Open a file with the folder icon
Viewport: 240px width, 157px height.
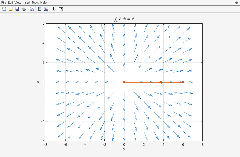point(11,9)
